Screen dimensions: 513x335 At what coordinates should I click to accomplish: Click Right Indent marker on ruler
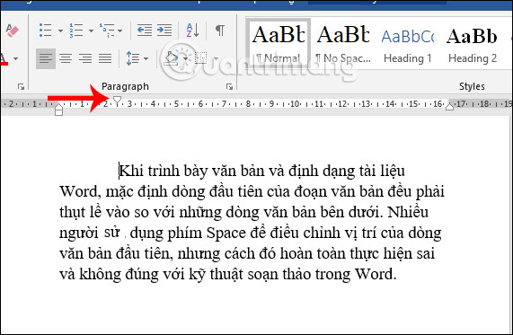click(x=449, y=106)
